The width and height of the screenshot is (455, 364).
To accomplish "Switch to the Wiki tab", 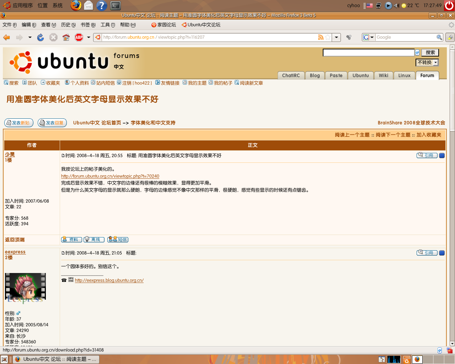I will pos(384,75).
